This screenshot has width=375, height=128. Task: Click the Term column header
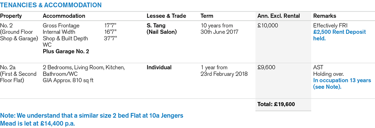point(207,16)
